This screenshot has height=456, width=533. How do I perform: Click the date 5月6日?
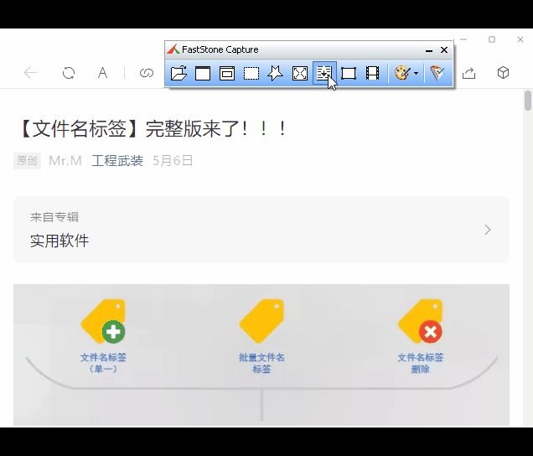173,161
